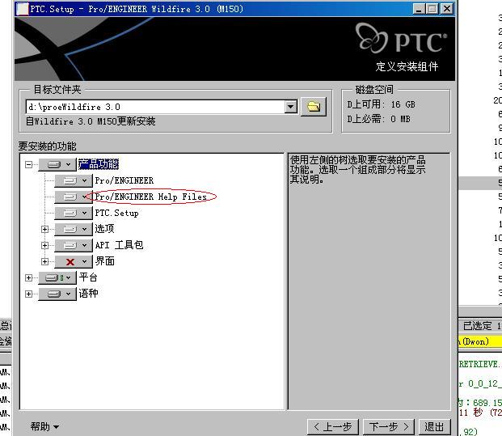Screen dimensions: 502x436
Task: Open install-state dropdown for 语种
Action: tap(57, 294)
